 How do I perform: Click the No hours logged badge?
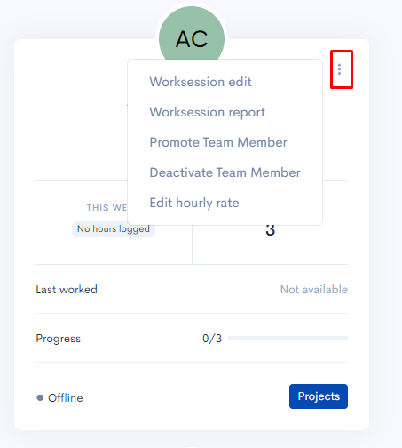[114, 229]
